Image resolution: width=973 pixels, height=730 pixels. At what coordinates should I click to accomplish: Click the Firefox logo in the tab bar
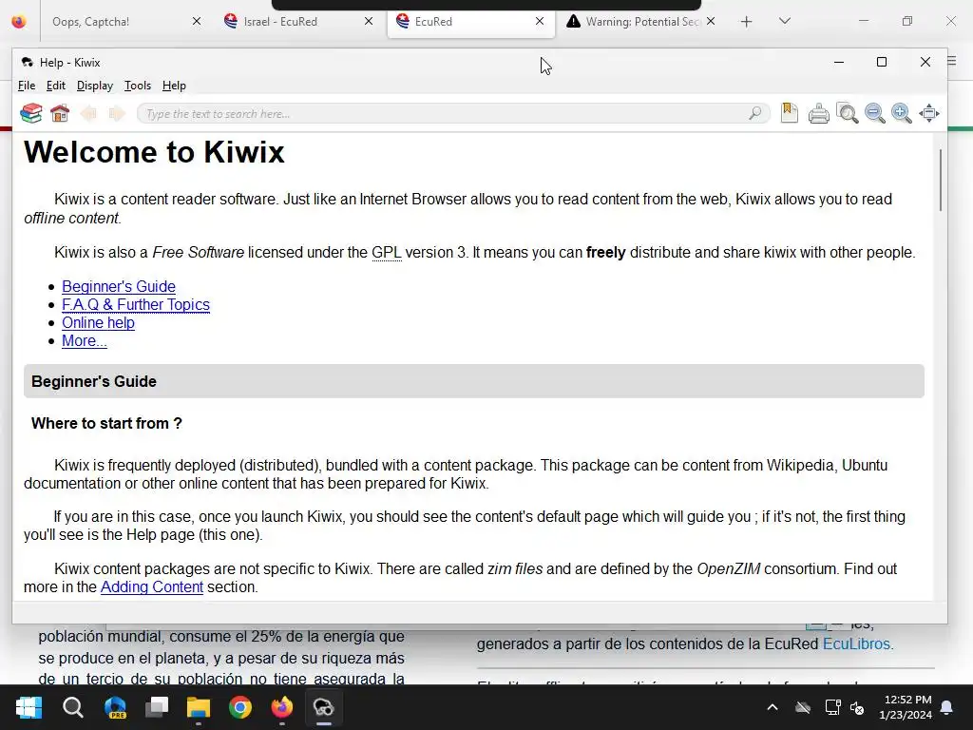click(19, 22)
